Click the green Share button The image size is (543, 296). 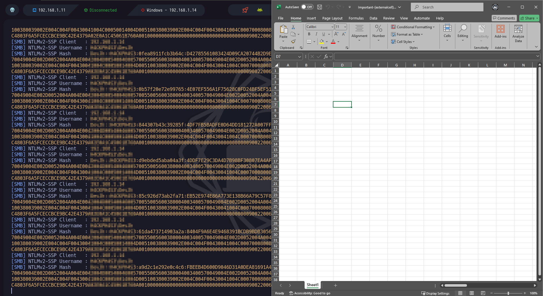point(529,18)
